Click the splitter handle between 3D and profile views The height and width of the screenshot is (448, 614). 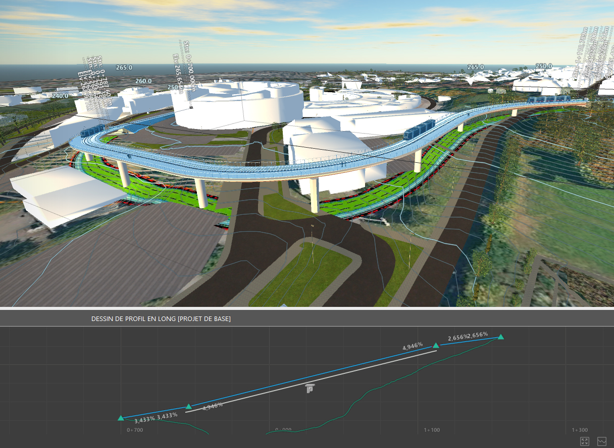click(x=162, y=307)
